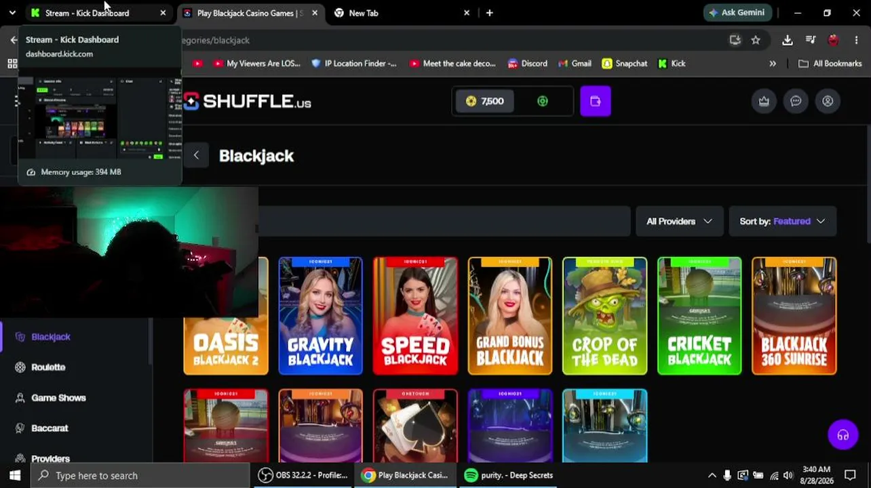Open the volume icon in system tray
Screen dimensions: 871x488
tap(788, 475)
